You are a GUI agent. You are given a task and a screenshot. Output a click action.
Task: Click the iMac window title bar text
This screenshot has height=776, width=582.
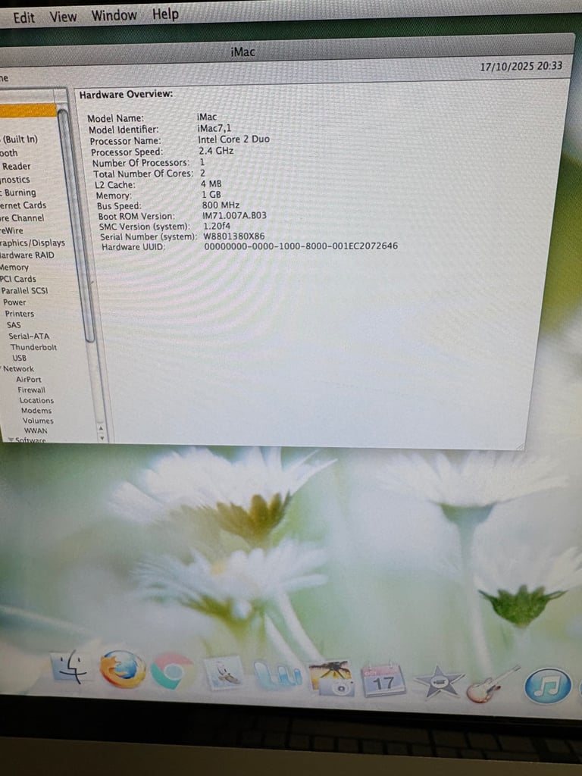click(x=242, y=52)
